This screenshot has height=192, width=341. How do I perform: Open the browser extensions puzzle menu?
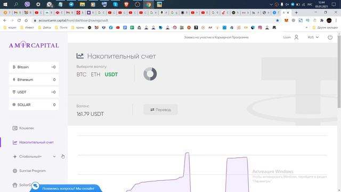pos(322,20)
